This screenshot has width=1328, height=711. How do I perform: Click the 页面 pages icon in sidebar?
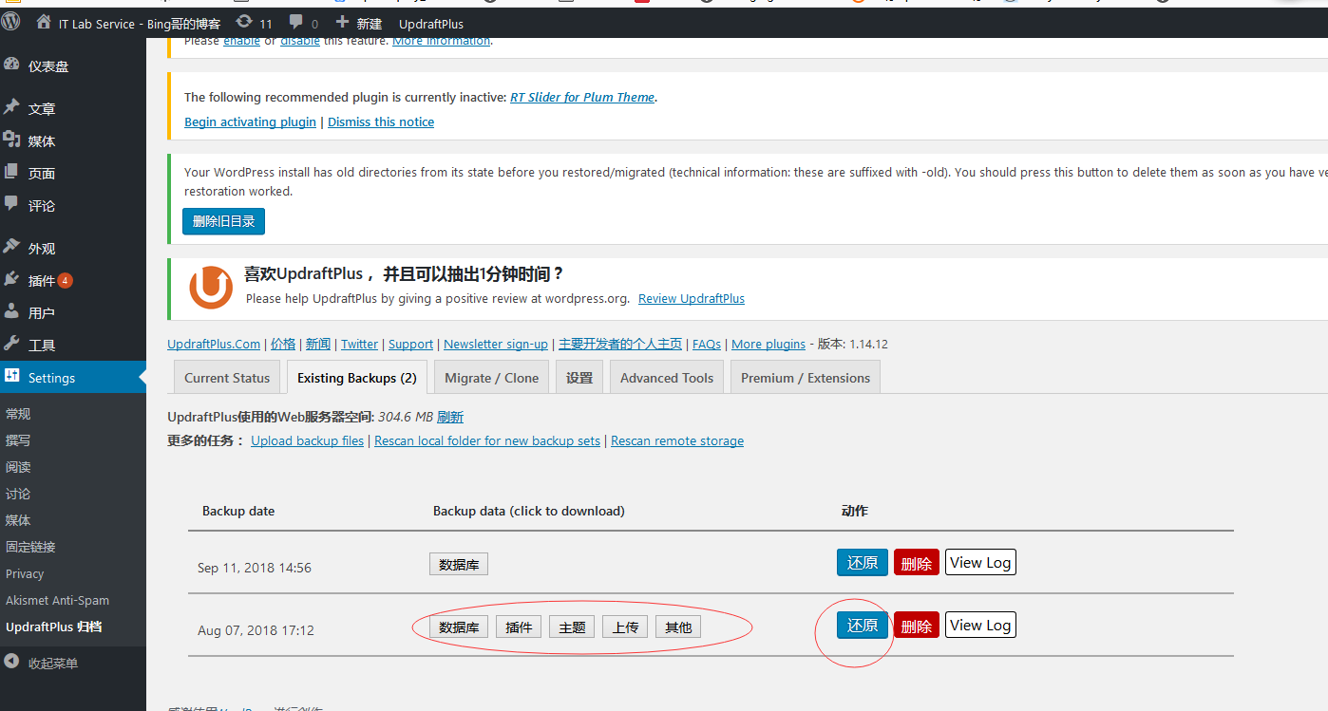(11, 173)
